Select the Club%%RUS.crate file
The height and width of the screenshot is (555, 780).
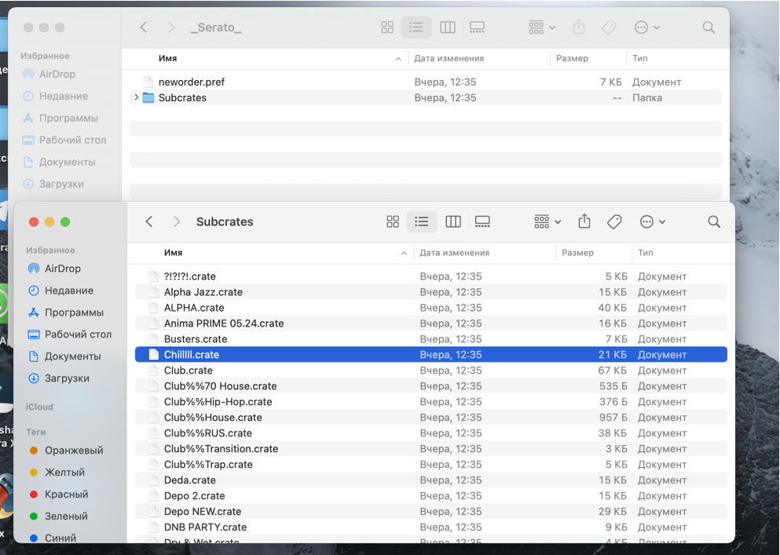207,433
